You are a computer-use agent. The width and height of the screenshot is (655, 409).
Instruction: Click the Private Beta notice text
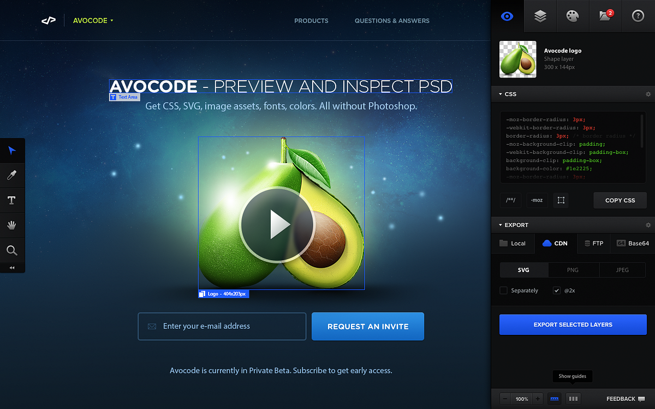281,370
